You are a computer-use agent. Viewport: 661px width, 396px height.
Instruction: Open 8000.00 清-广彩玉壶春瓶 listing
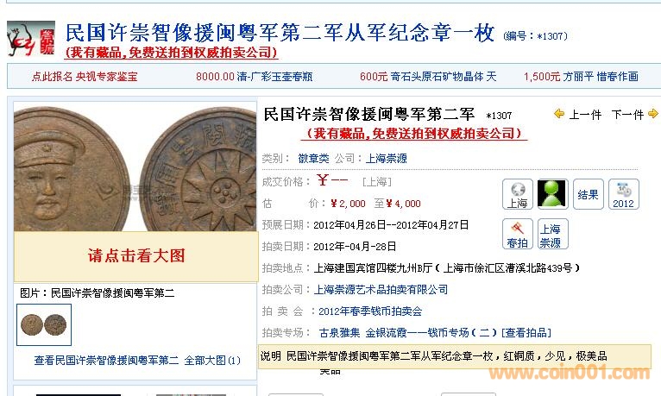coord(255,77)
